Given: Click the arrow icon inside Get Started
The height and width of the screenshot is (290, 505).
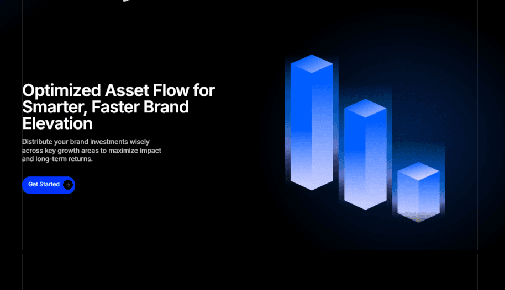Looking at the screenshot, I should (x=67, y=185).
